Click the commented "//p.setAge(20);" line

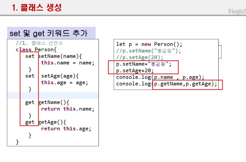(140, 58)
